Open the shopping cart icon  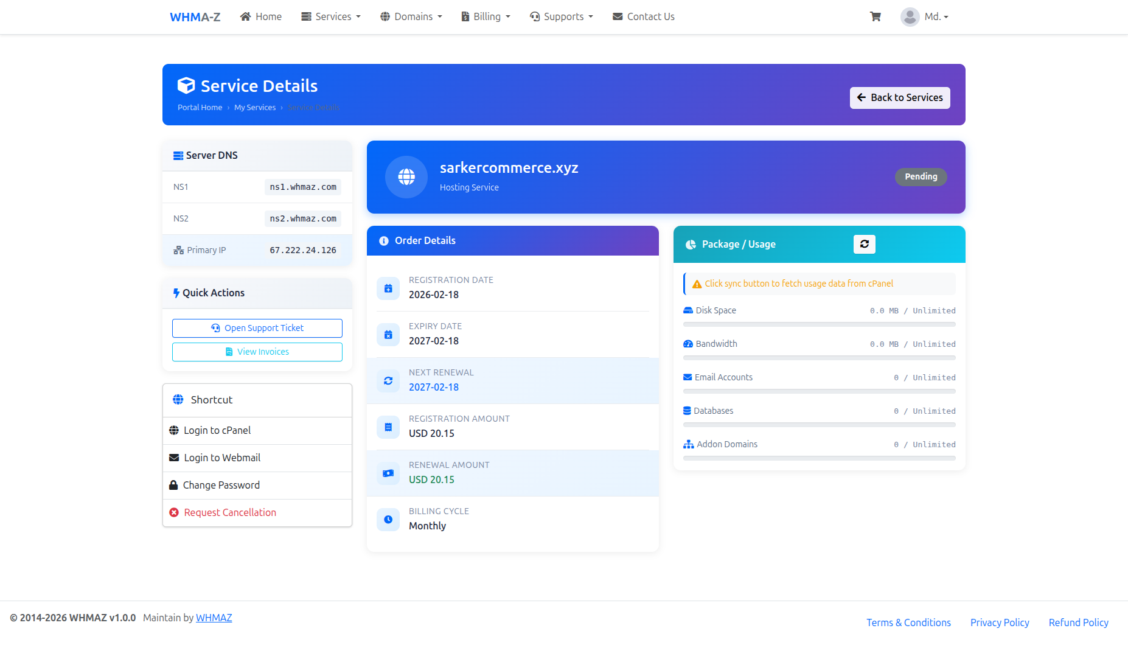[875, 17]
